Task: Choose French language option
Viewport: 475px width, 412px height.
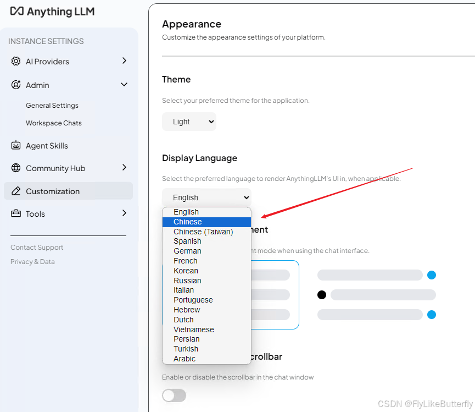Action: 206,261
